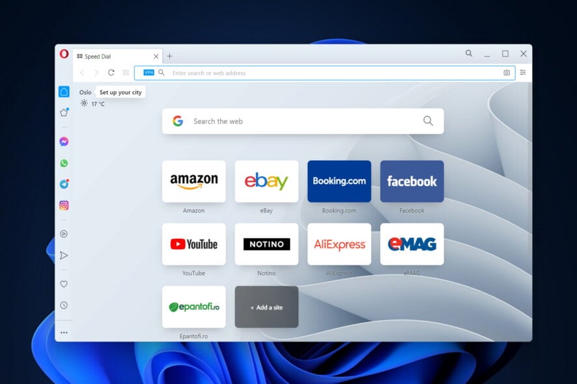Open Instagram in the sidebar
Screen dimensions: 577x384
click(x=64, y=205)
